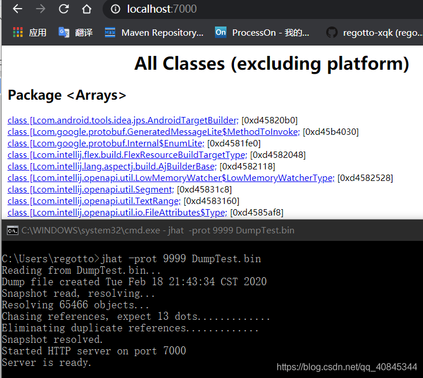Click 'Chasing references' console line
Screen dimensions: 423x378
pos(135,316)
